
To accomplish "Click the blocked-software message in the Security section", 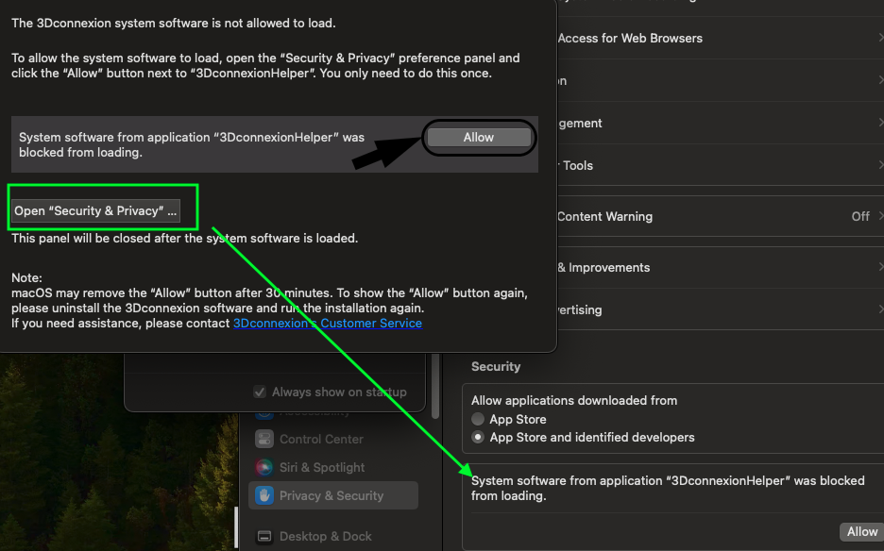I will [668, 488].
